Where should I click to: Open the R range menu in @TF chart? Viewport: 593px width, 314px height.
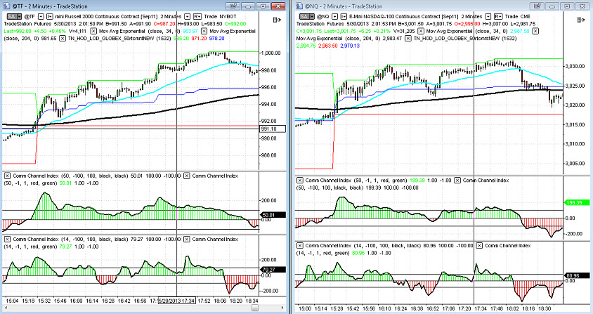click(x=197, y=17)
